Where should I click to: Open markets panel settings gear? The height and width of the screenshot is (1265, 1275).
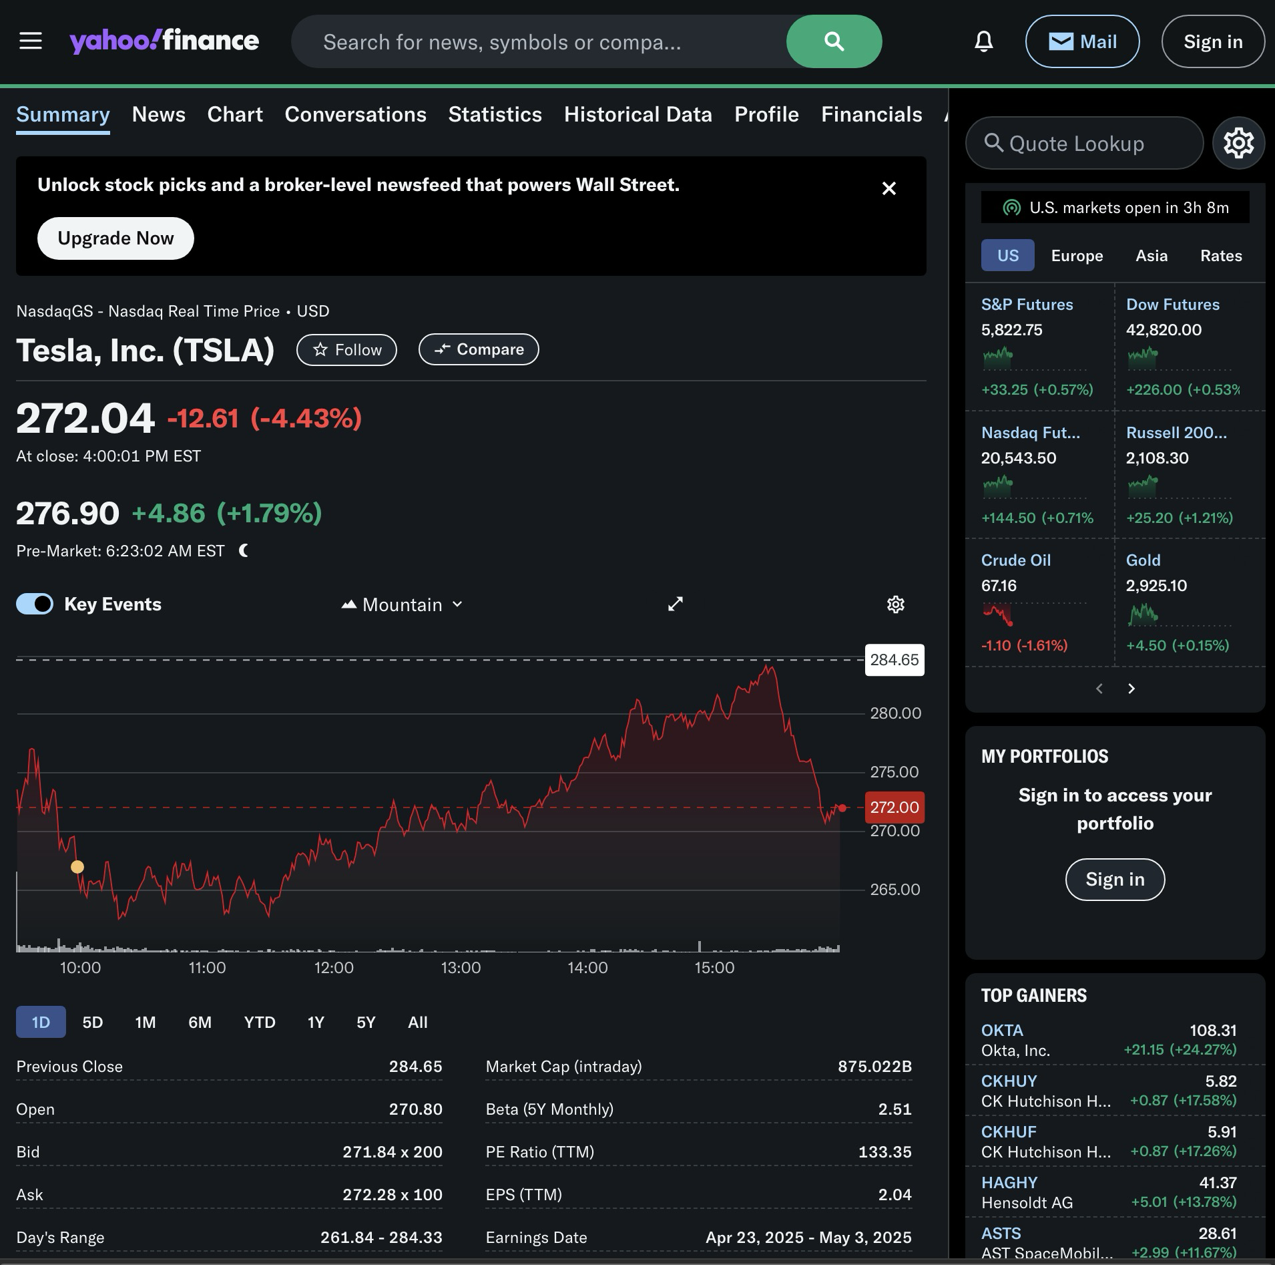point(1238,143)
